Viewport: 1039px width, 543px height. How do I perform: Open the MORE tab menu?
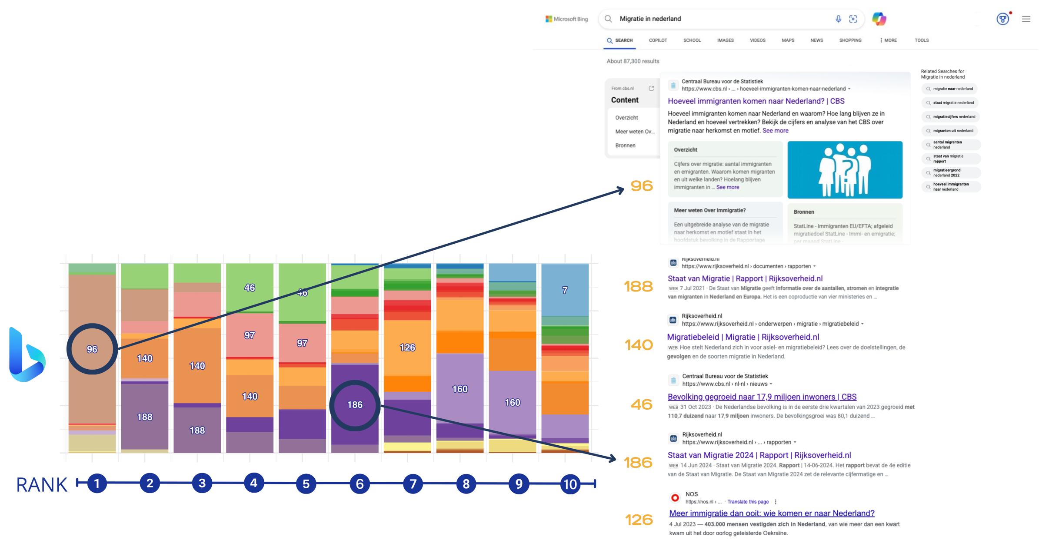(888, 40)
